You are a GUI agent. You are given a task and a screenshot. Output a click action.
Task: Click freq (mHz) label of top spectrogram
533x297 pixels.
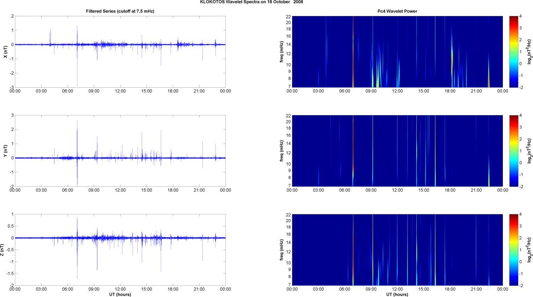282,52
